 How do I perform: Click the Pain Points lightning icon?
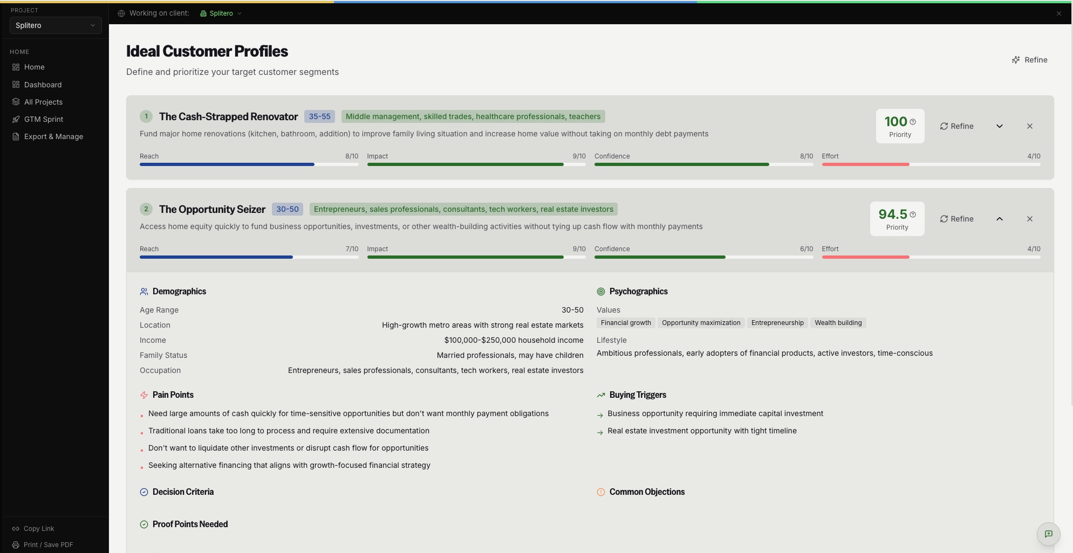click(144, 395)
